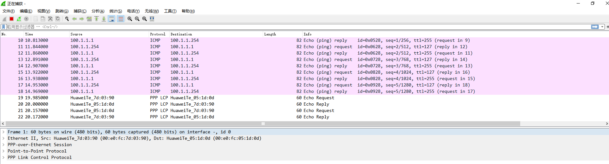Click the reload capture file icon
The height and width of the screenshot is (164, 609).
tap(58, 19)
